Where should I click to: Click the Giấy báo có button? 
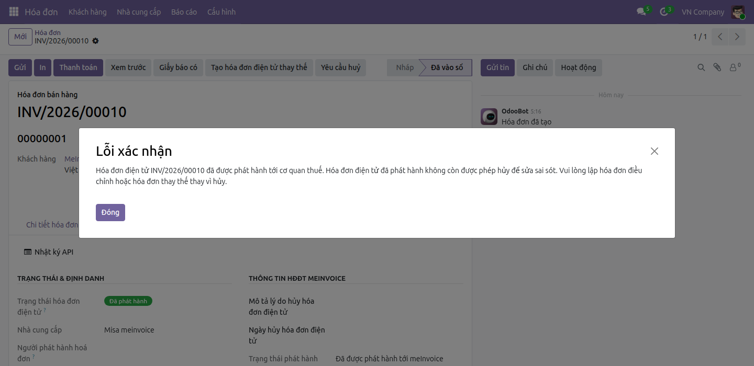pos(179,67)
